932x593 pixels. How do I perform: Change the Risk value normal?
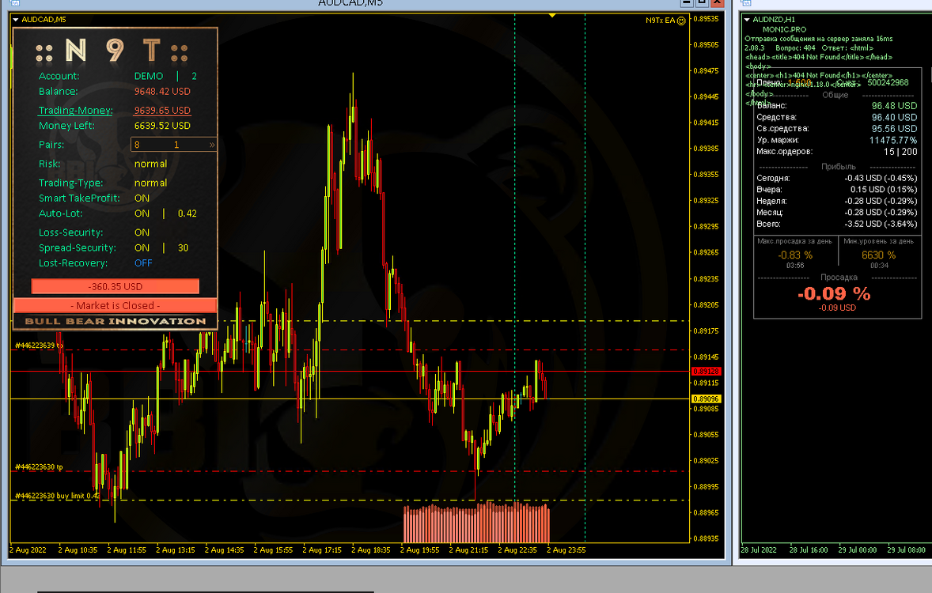point(150,164)
